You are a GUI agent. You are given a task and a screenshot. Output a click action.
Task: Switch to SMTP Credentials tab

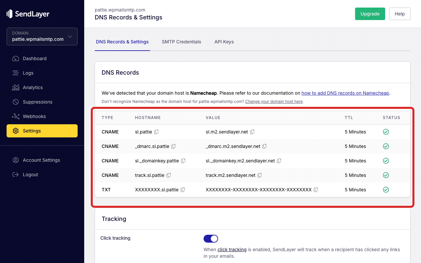182,42
